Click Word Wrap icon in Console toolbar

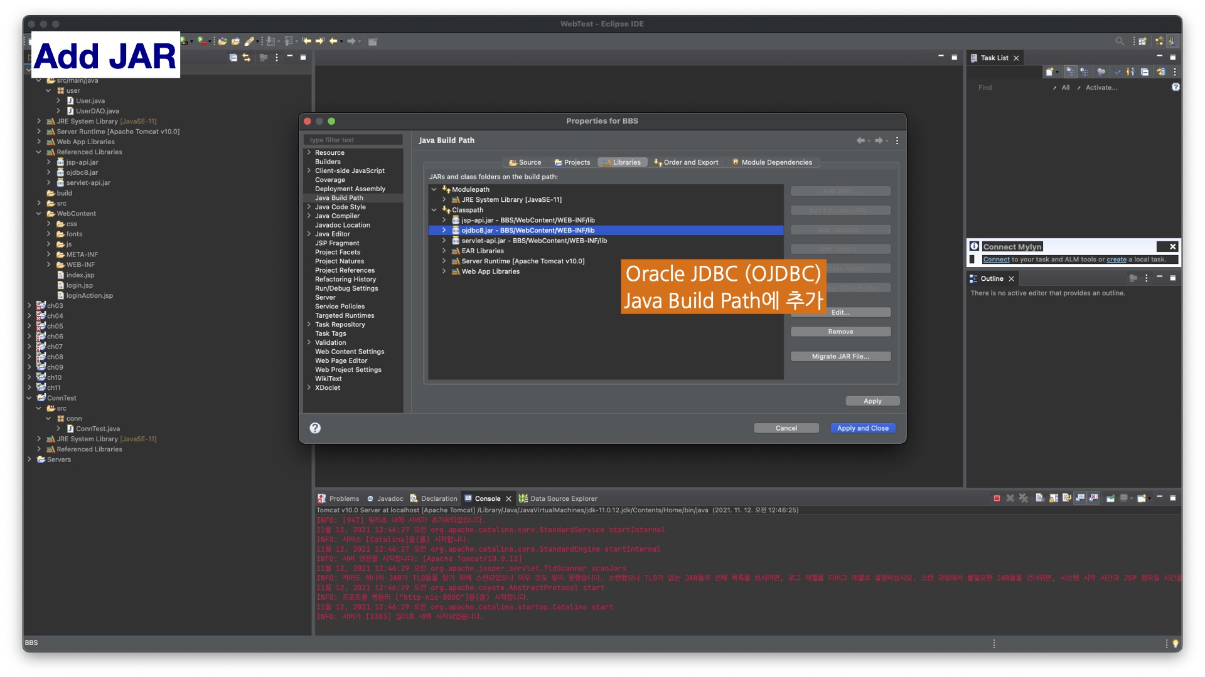[1066, 498]
